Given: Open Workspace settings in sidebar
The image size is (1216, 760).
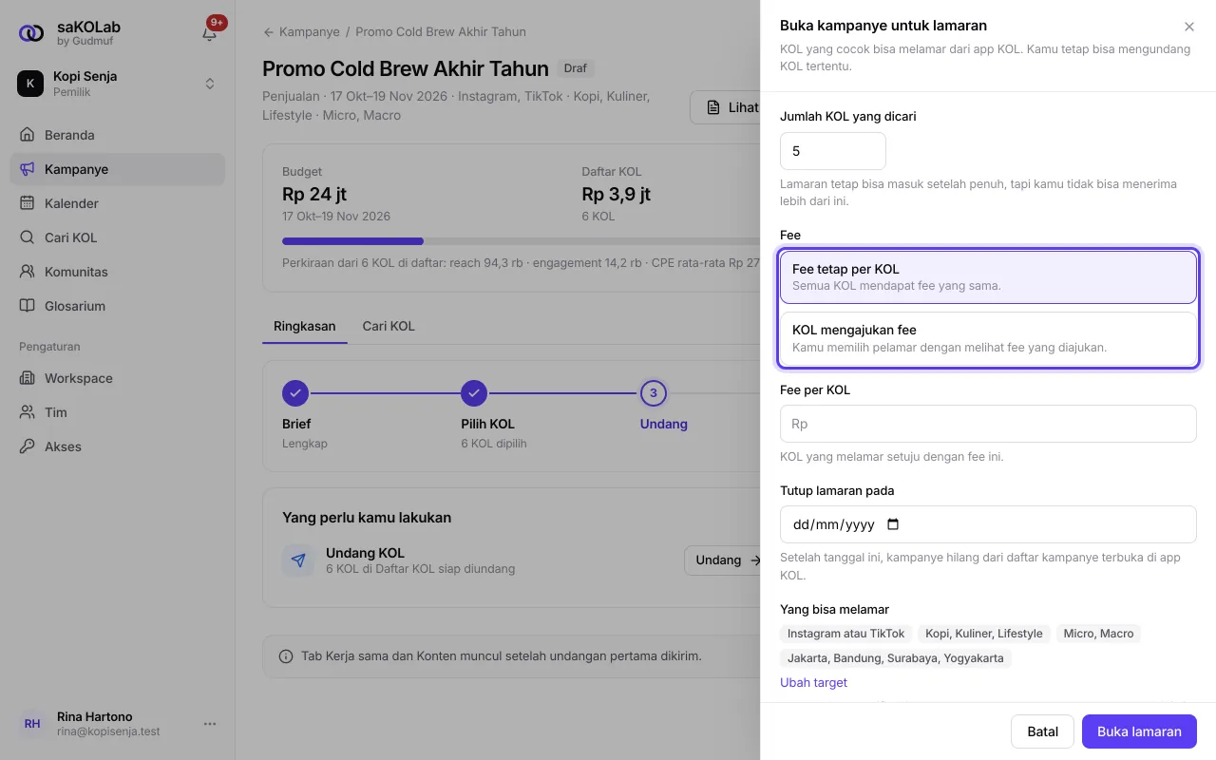Looking at the screenshot, I should click(x=118, y=378).
